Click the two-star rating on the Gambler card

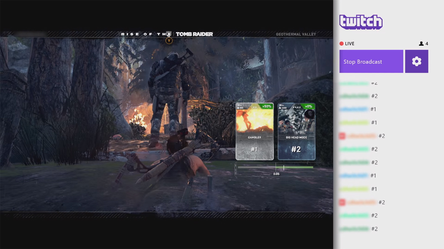tap(255, 107)
